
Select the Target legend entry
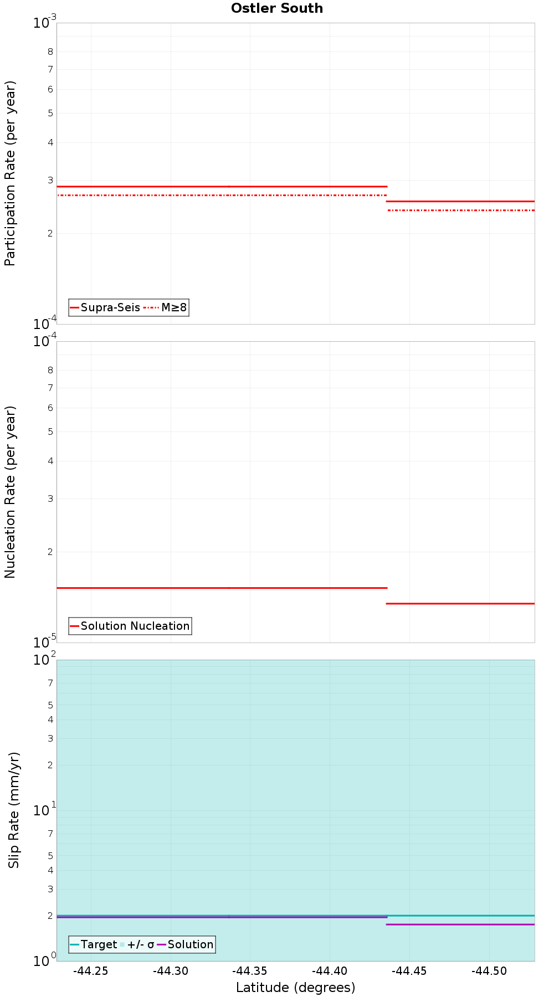tap(99, 944)
